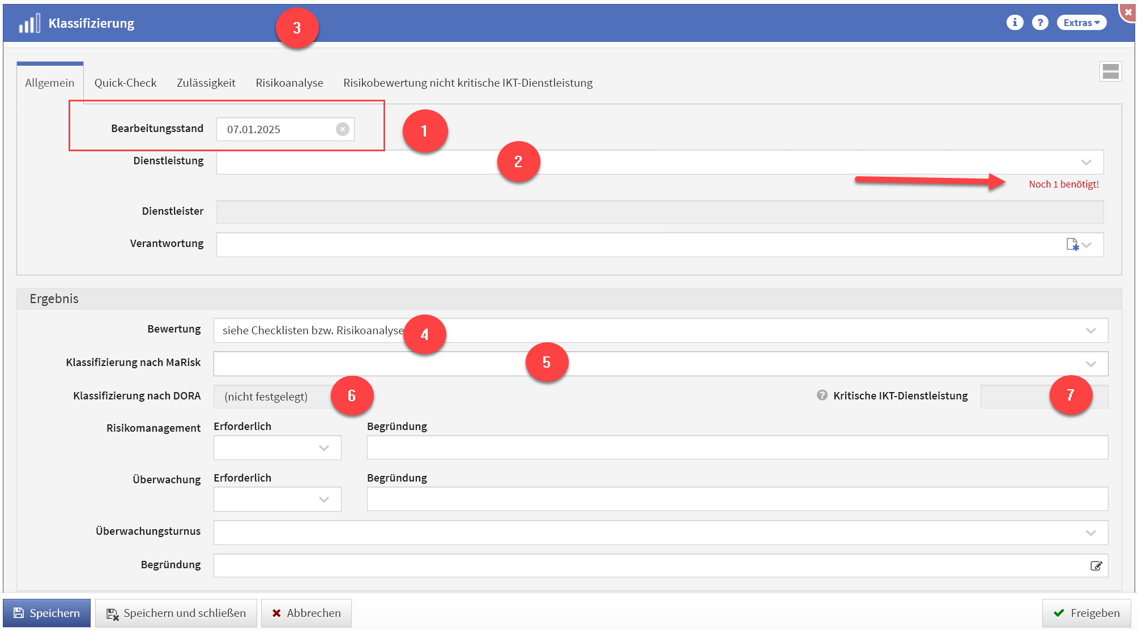The width and height of the screenshot is (1138, 630).
Task: Click the layout toggle icon at the top right
Action: 1110,71
